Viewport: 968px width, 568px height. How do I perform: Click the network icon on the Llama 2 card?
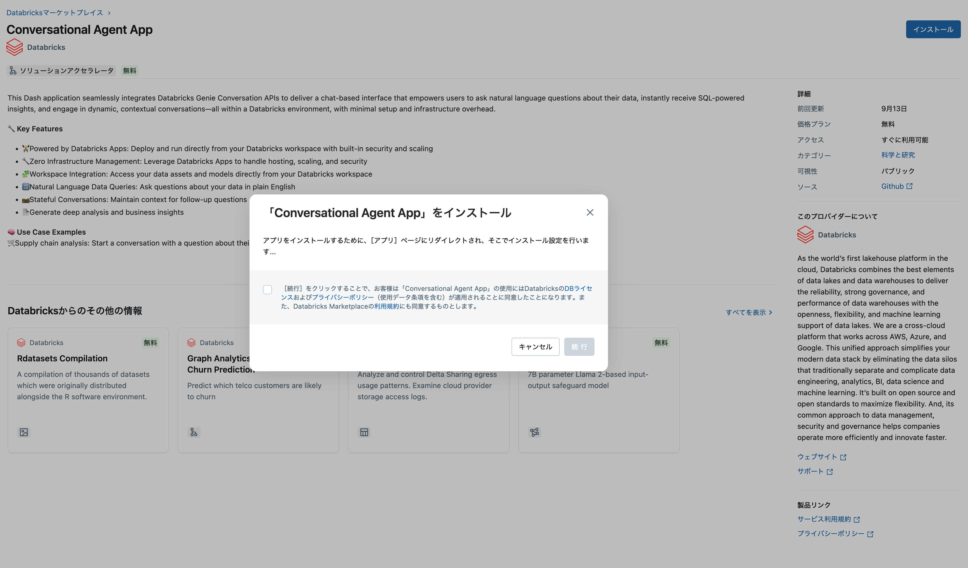point(534,432)
